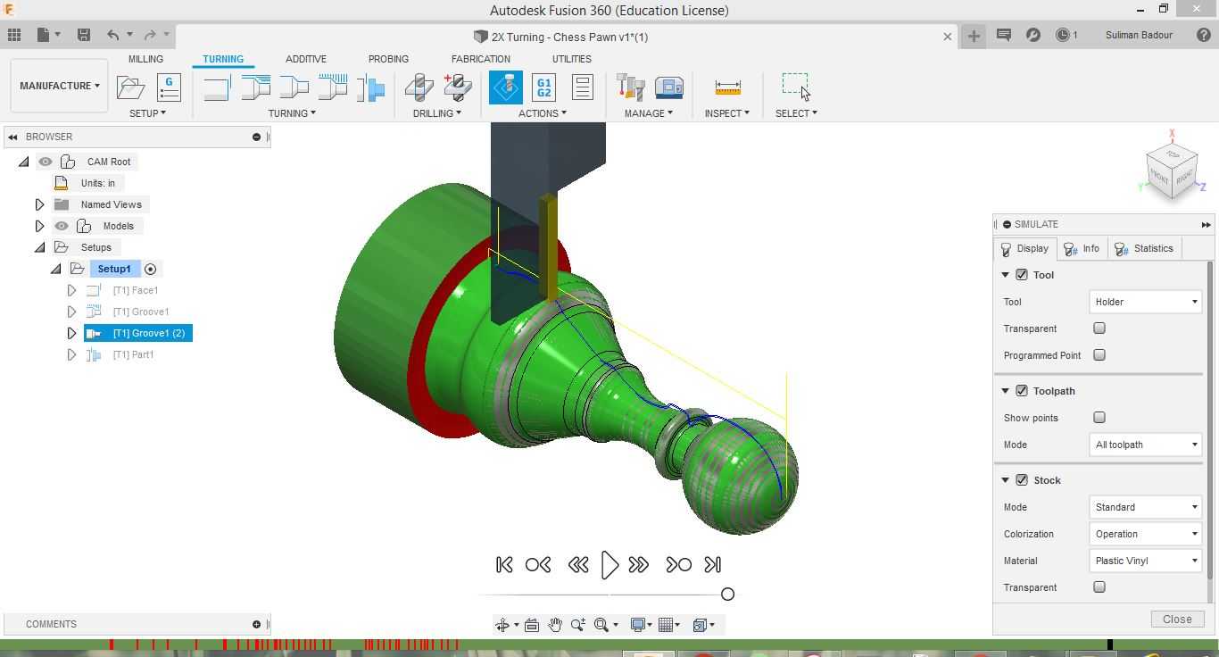Viewport: 1219px width, 657px height.
Task: Select the Turning Profile Roughing tool
Action: [x=255, y=87]
